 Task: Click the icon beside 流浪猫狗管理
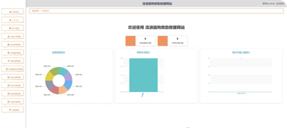[8, 53]
